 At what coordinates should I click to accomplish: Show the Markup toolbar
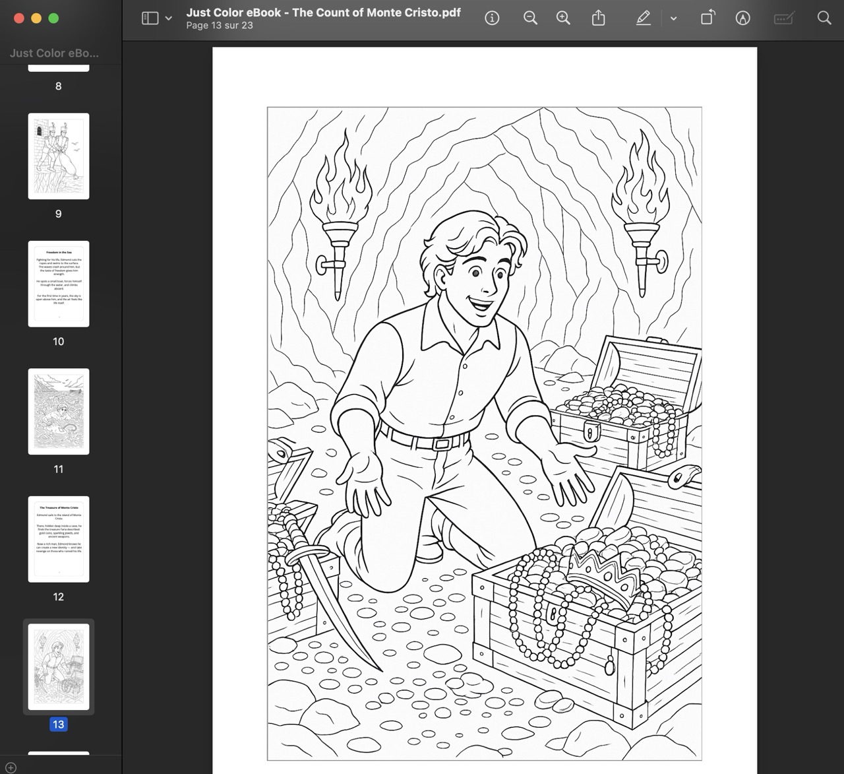point(742,18)
